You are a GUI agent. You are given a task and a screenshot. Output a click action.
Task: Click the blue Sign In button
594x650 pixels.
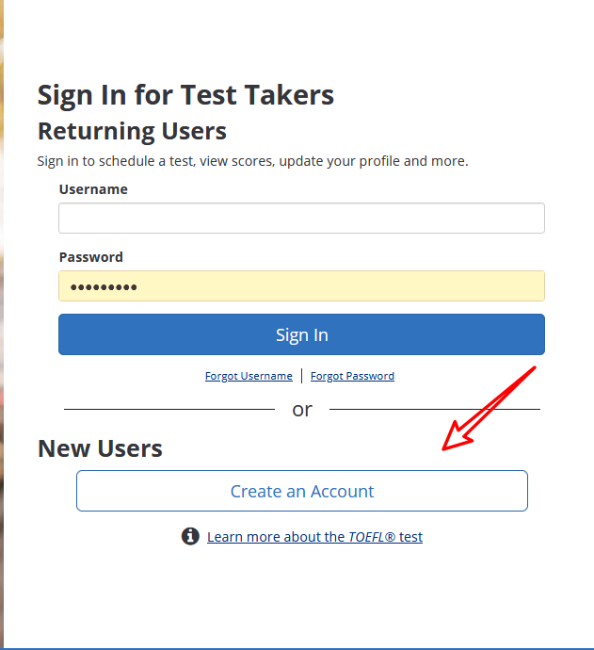[301, 334]
